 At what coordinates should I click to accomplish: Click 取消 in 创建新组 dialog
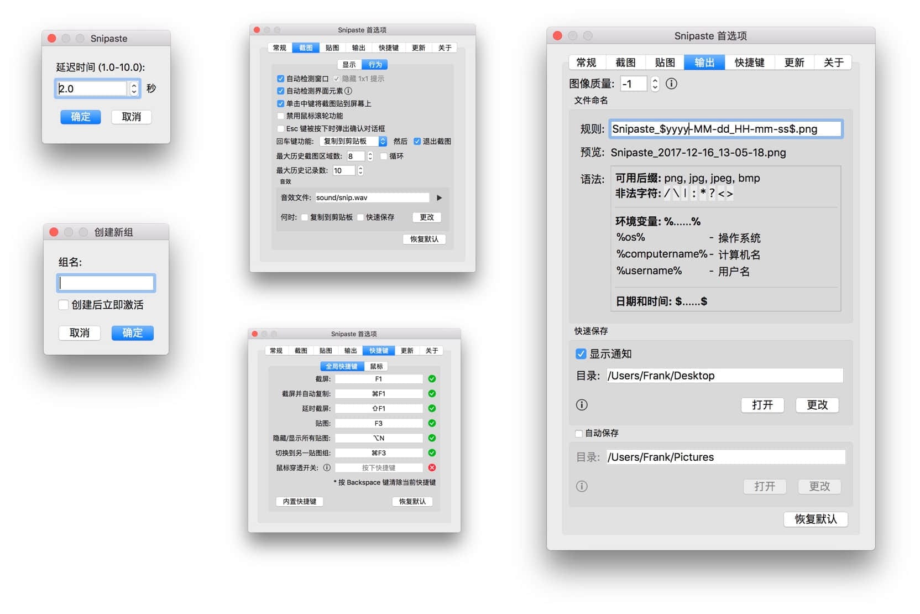coord(80,333)
